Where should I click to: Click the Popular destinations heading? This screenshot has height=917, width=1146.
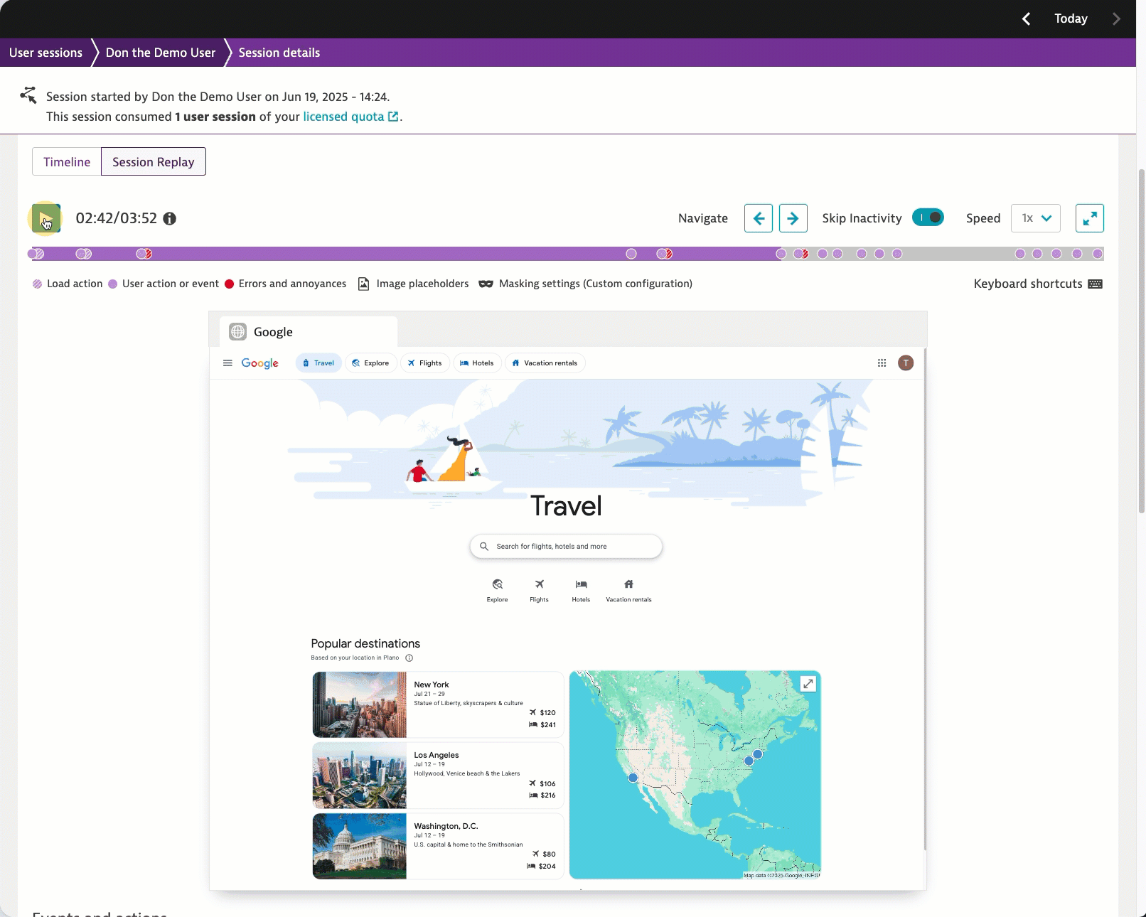pyautogui.click(x=365, y=643)
